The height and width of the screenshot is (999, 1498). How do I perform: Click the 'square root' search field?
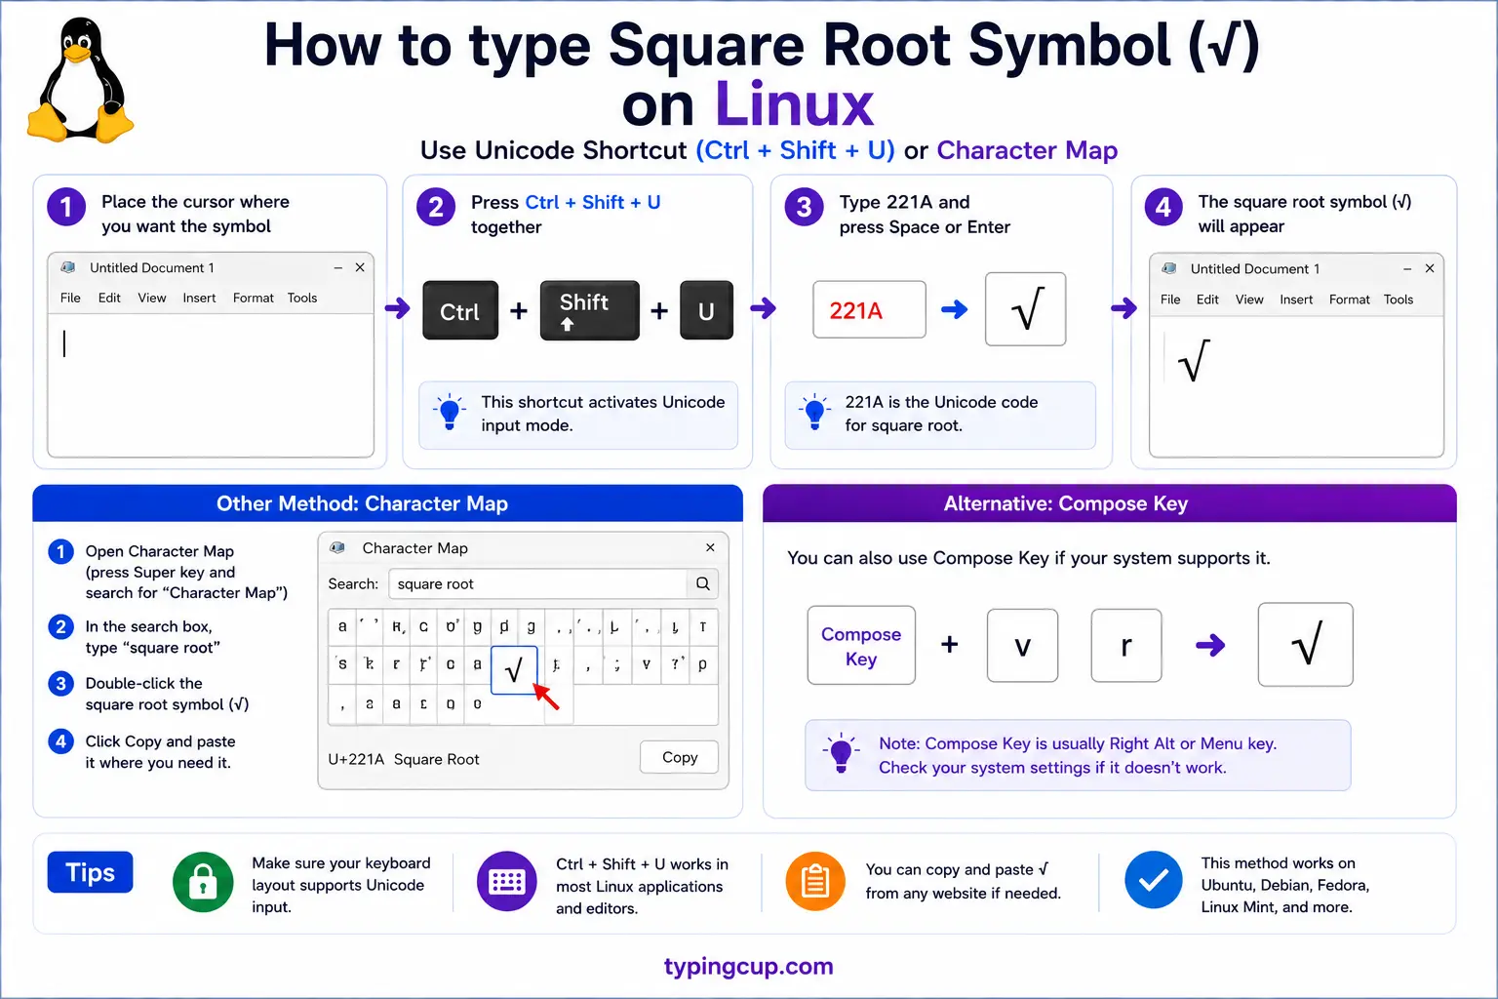(x=538, y=583)
